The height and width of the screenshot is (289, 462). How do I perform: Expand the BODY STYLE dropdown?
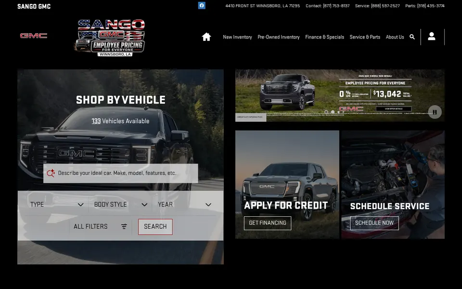point(120,204)
